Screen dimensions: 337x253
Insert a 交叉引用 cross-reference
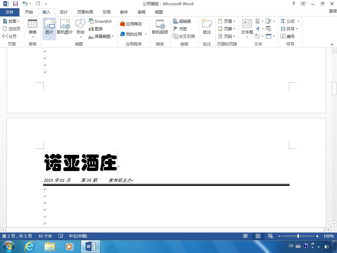[184, 36]
